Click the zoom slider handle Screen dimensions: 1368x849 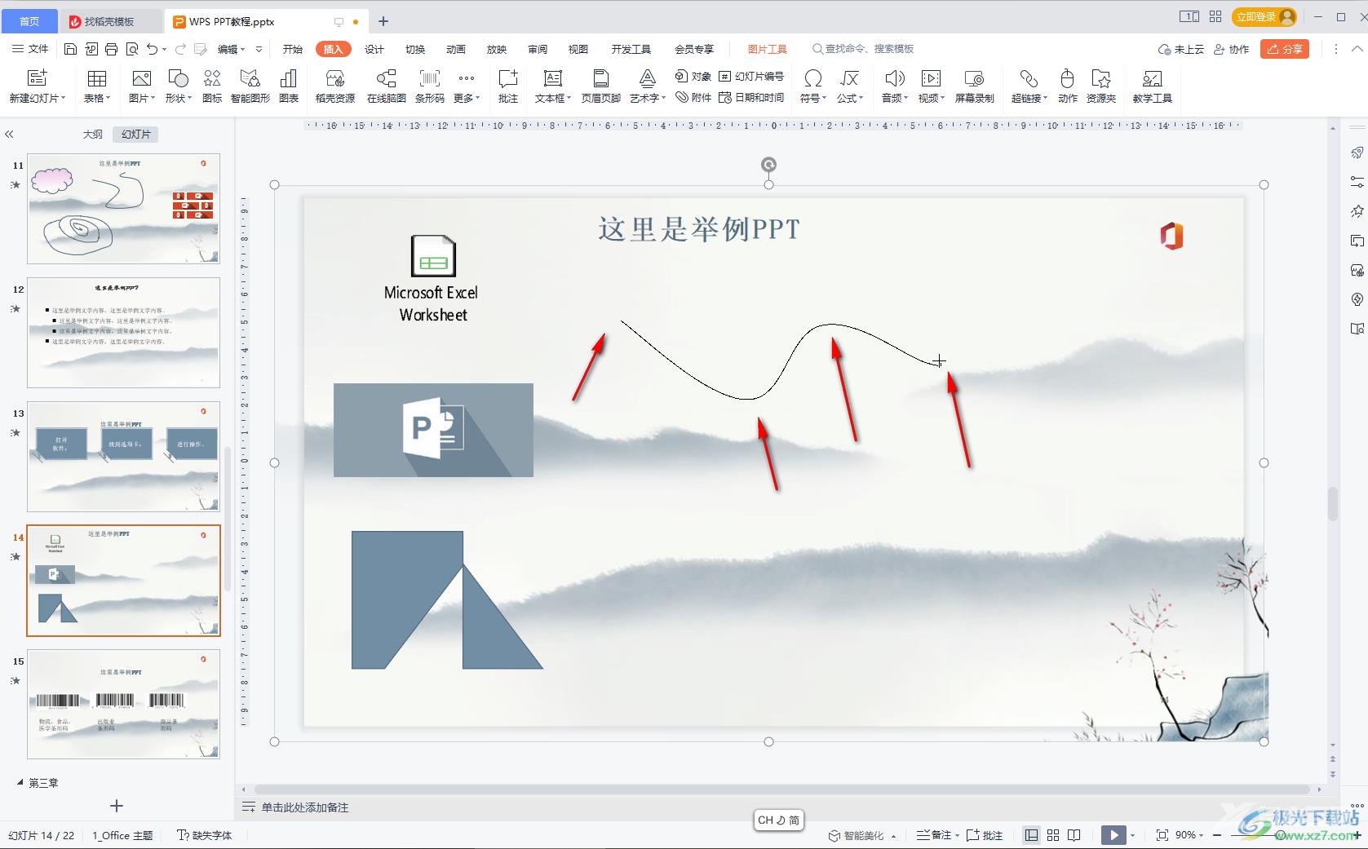1280,835
